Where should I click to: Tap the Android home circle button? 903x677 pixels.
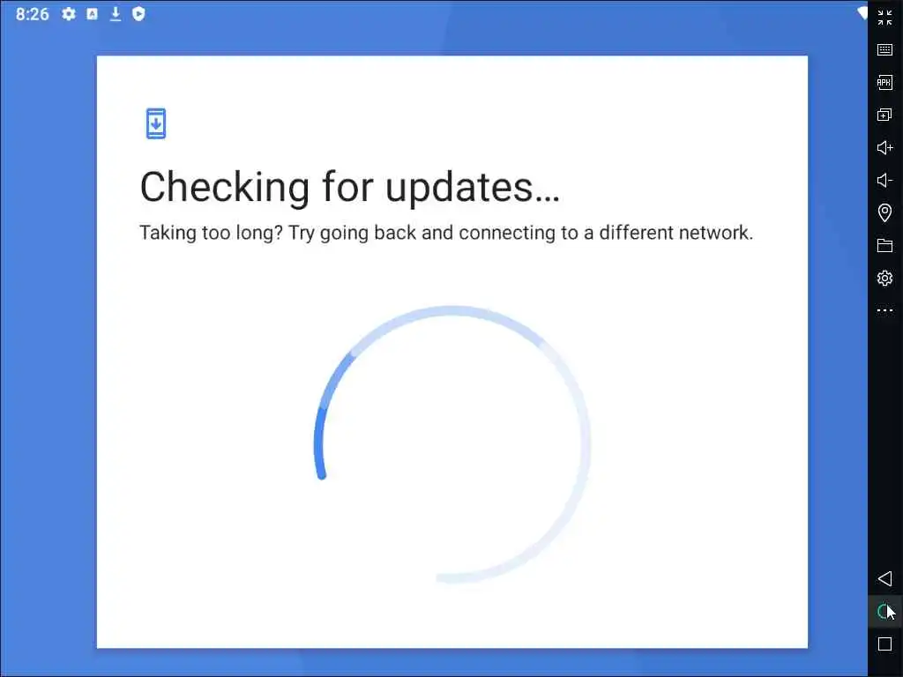tap(884, 612)
